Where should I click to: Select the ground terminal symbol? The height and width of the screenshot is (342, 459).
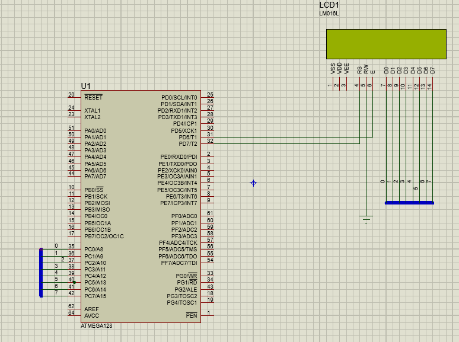[367, 219]
